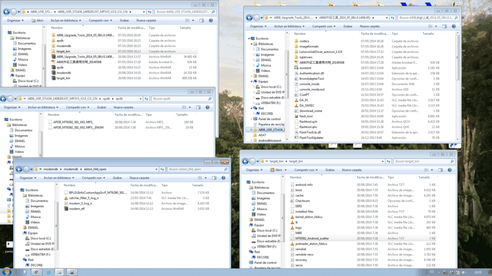Screen dimensions: 492x276
Task: Go back in the A806_USR_ST1434 window
Action: pos(6,12)
